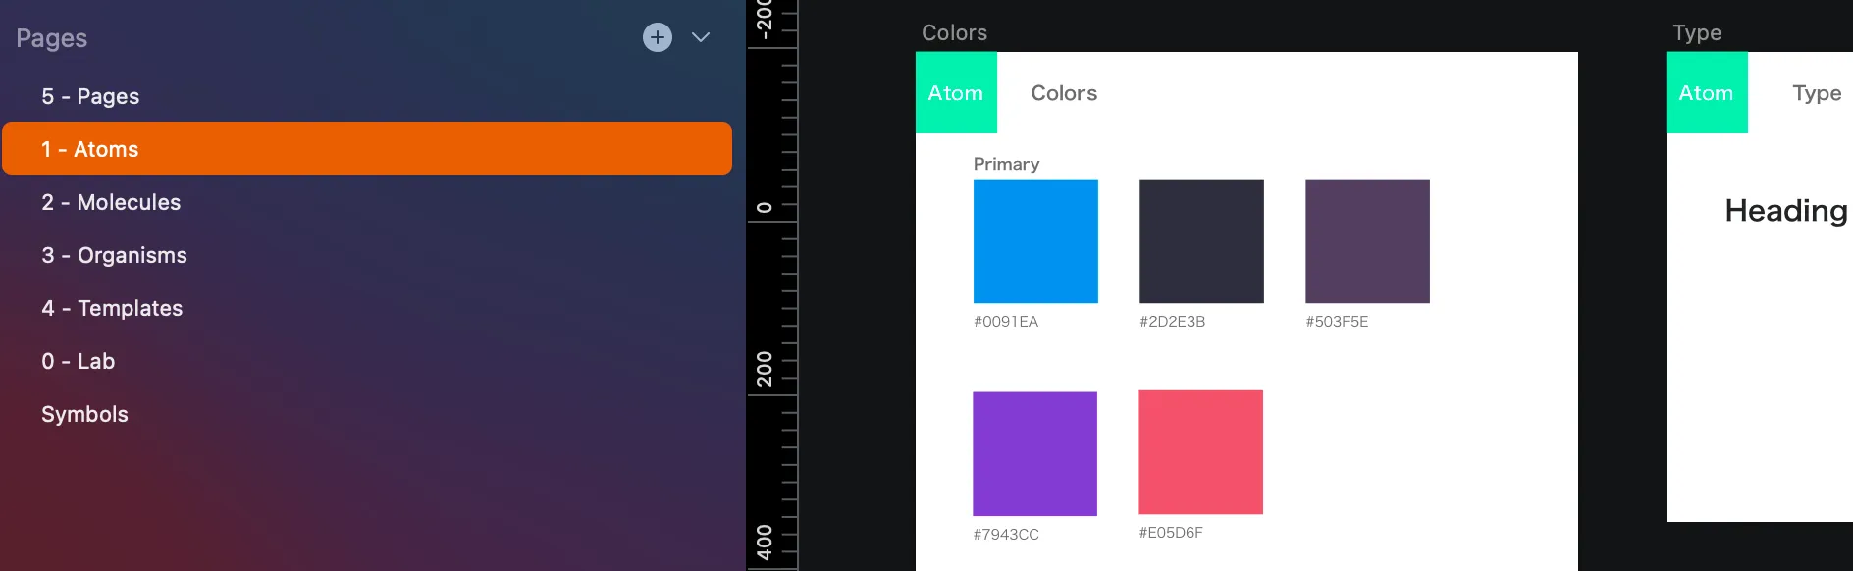The width and height of the screenshot is (1853, 571).
Task: Click the Primary label above swatches
Action: coord(1006,164)
